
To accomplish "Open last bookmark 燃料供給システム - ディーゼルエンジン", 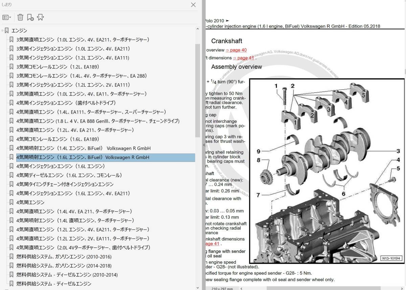I will [54, 284].
